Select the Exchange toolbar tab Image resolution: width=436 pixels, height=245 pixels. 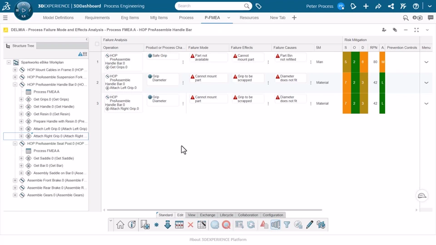coord(208,215)
